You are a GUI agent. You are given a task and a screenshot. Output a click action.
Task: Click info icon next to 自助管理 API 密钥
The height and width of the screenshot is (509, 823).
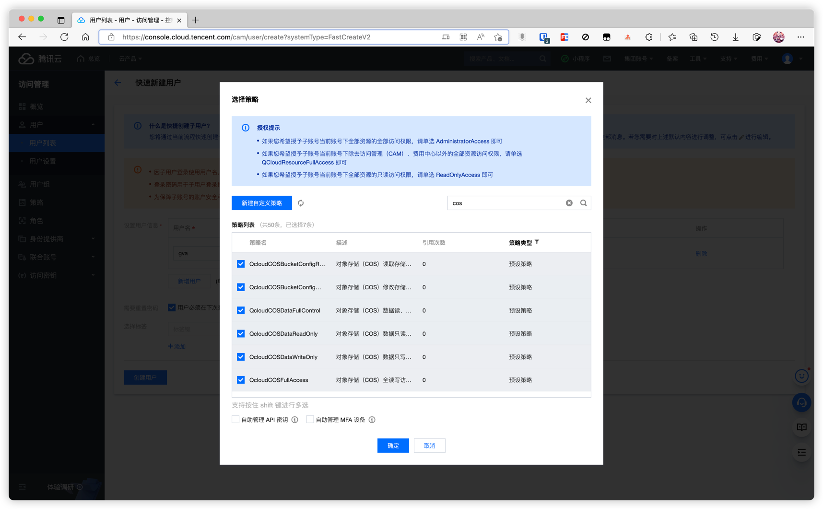coord(295,420)
